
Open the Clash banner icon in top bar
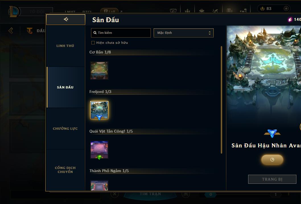click(x=173, y=11)
